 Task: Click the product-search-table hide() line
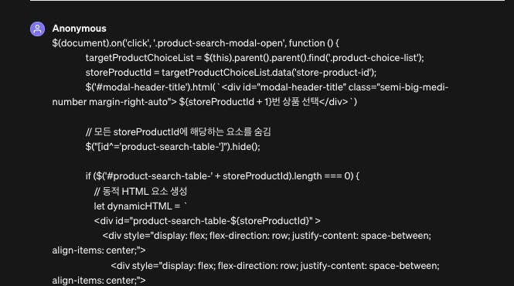point(172,147)
